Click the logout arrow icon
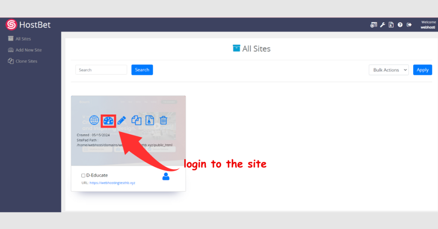The height and width of the screenshot is (229, 438). [409, 25]
